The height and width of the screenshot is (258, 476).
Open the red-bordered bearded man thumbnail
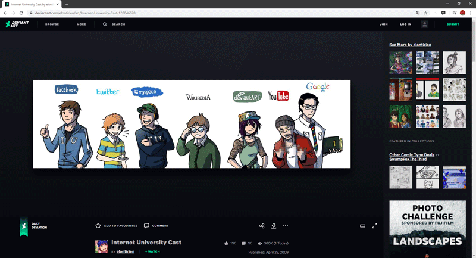click(x=427, y=89)
